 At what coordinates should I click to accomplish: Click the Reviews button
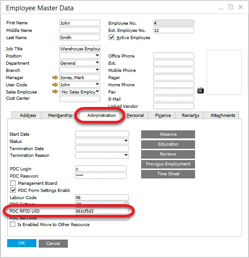click(x=168, y=154)
